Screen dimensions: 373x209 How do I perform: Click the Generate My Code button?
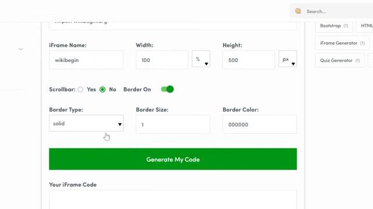pos(173,159)
